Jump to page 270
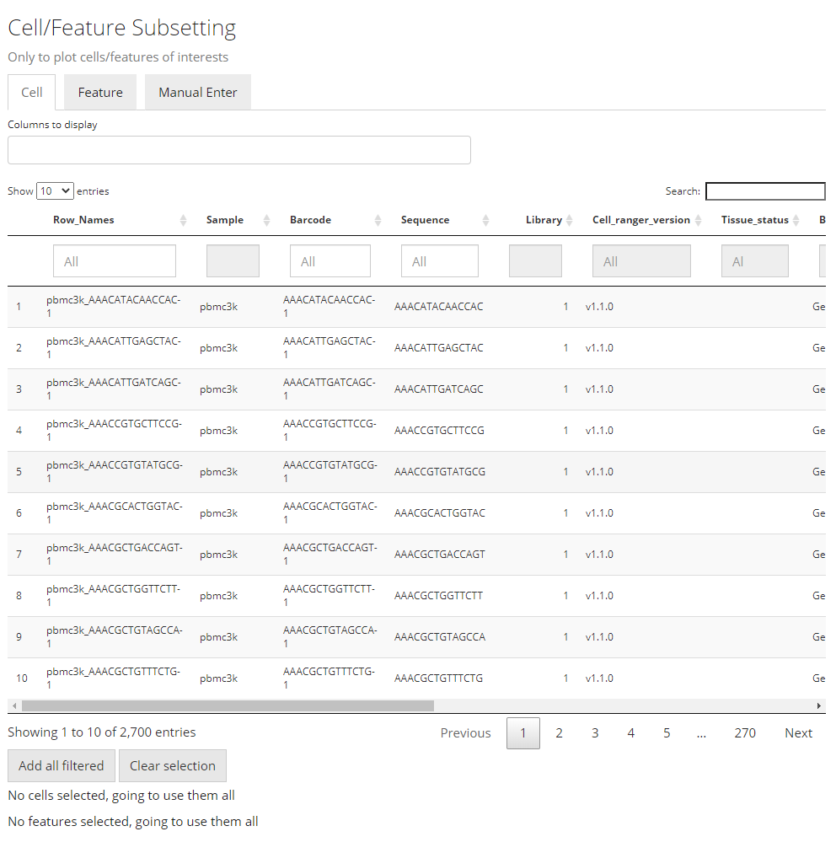This screenshot has height=842, width=836. click(x=745, y=733)
